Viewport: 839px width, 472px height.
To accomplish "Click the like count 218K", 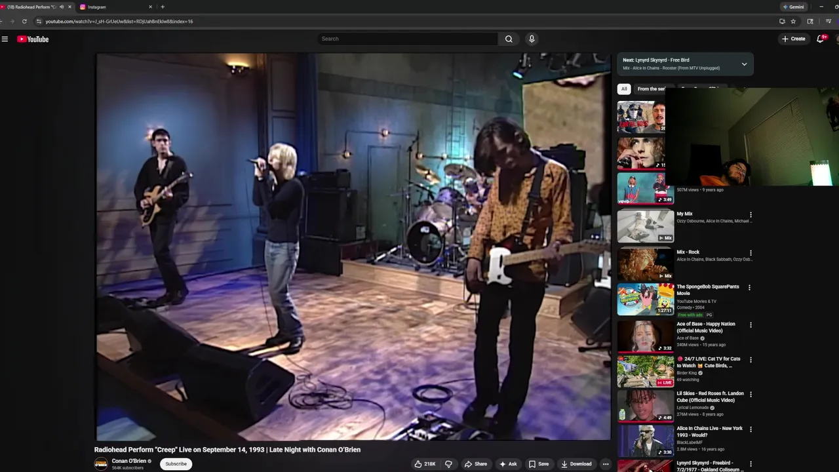I will point(430,464).
